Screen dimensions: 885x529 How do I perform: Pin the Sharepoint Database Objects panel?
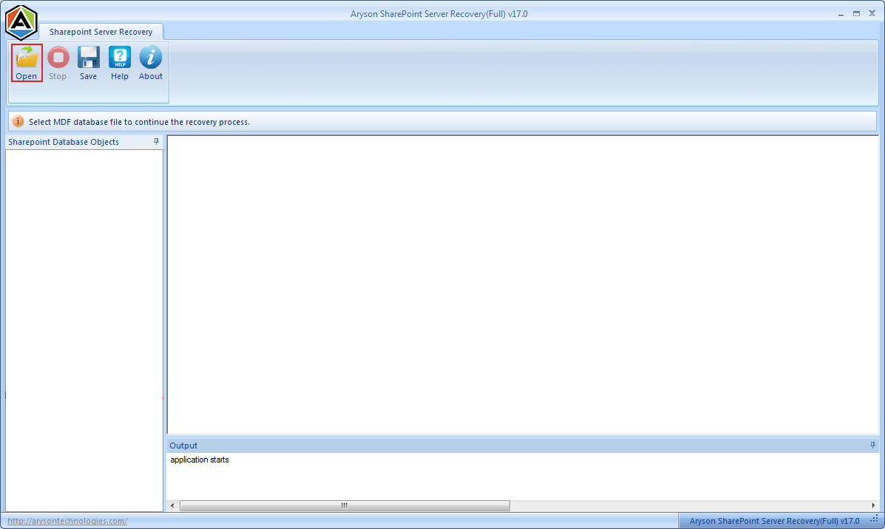156,142
